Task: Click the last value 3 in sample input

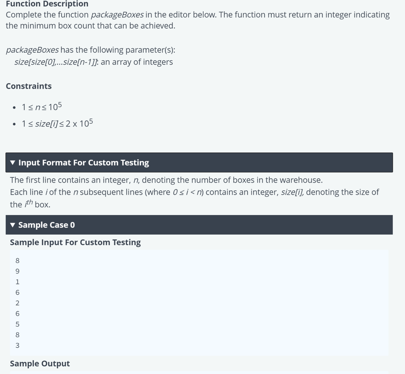Action: [x=17, y=346]
